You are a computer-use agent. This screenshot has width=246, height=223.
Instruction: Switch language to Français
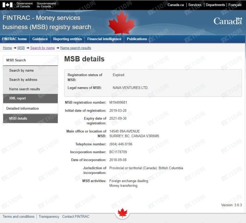tap(235, 5)
